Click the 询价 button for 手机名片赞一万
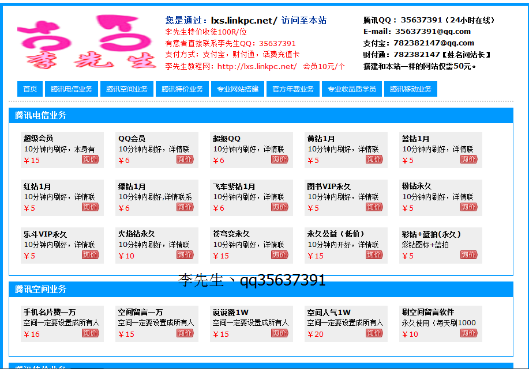 point(91,333)
